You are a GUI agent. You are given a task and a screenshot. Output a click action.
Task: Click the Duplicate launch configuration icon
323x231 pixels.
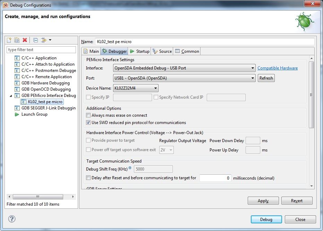[x=17, y=40]
